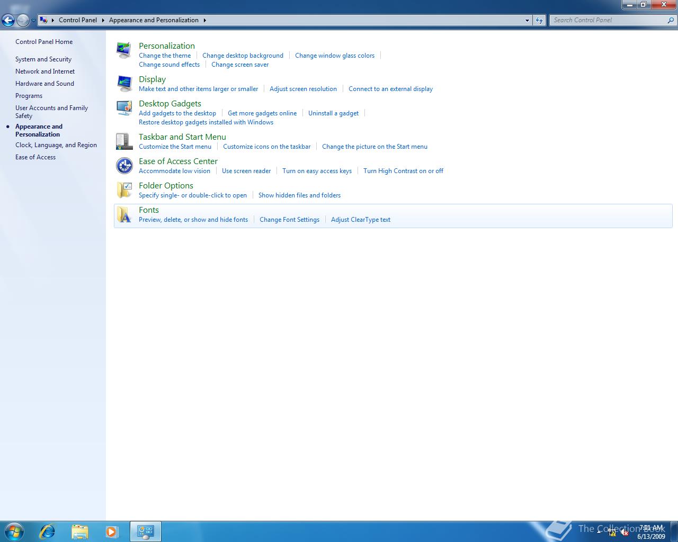The image size is (678, 542).
Task: Click Restore desktop gadgets installed with Windows
Action: click(x=206, y=122)
